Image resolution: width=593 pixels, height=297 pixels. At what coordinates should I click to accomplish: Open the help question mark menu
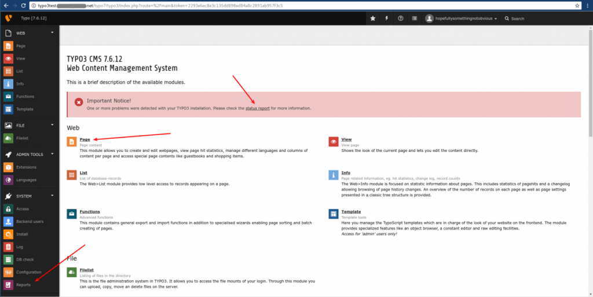[x=401, y=18]
